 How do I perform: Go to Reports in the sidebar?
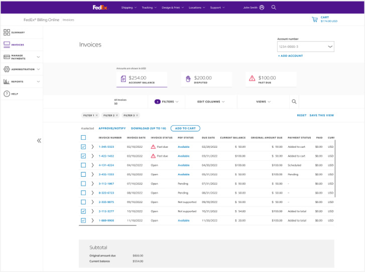click(x=17, y=82)
